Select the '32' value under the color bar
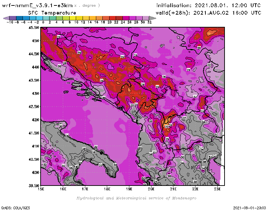 coord(149,22)
